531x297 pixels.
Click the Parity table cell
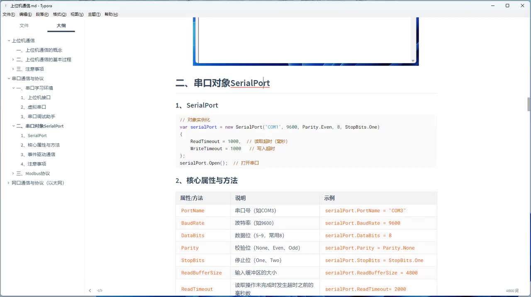pos(203,248)
